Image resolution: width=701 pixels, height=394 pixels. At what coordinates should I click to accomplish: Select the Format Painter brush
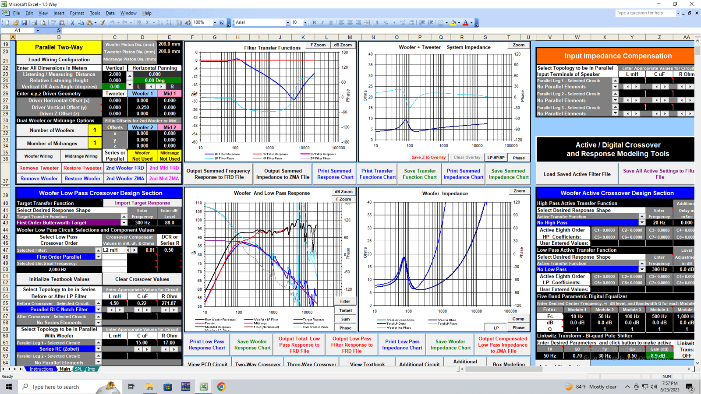(102, 22)
